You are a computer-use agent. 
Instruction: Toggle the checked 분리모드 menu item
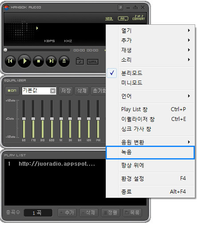(150, 73)
